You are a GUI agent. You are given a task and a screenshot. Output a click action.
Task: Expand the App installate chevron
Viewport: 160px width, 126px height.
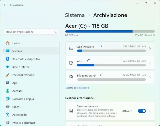150,48
